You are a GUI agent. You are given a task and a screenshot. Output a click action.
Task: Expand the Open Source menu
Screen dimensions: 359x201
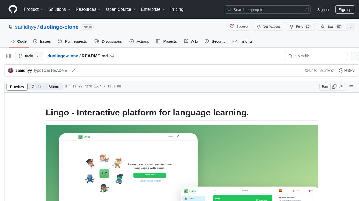pyautogui.click(x=121, y=9)
